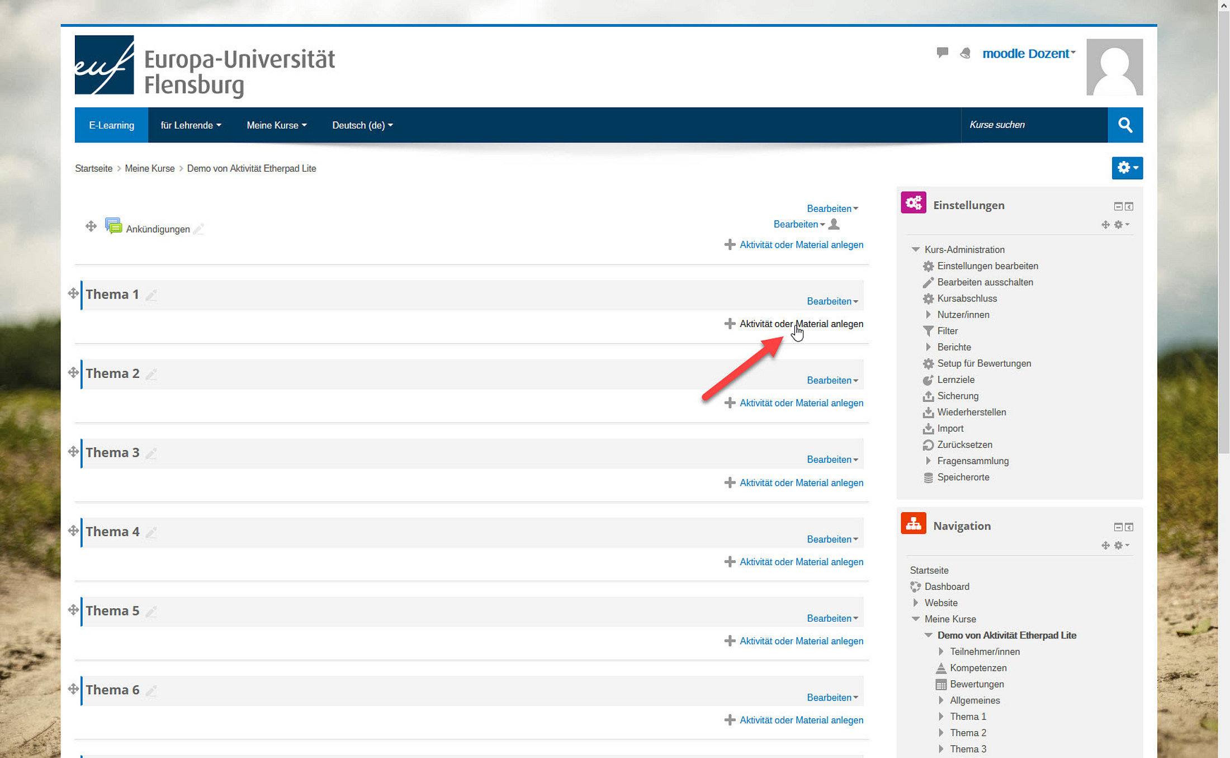Open Bearbeiten dropdown for Thema 3

[x=832, y=459]
